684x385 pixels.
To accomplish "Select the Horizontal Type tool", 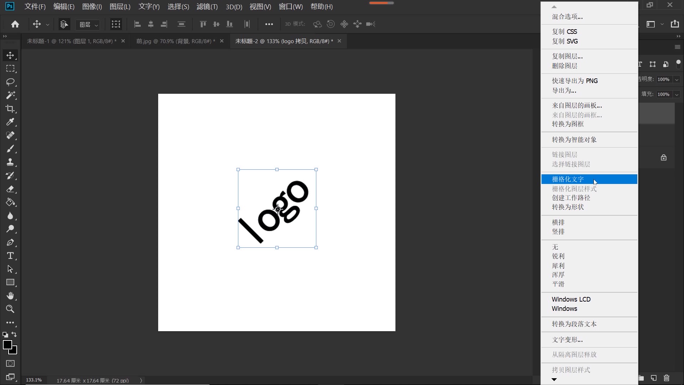I will (x=10, y=256).
